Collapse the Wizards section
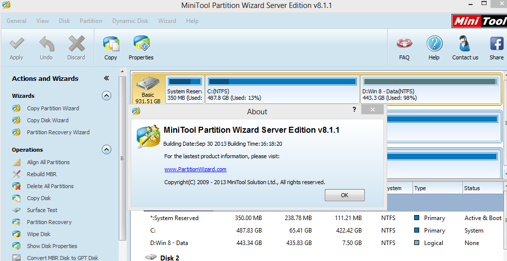 coord(106,96)
